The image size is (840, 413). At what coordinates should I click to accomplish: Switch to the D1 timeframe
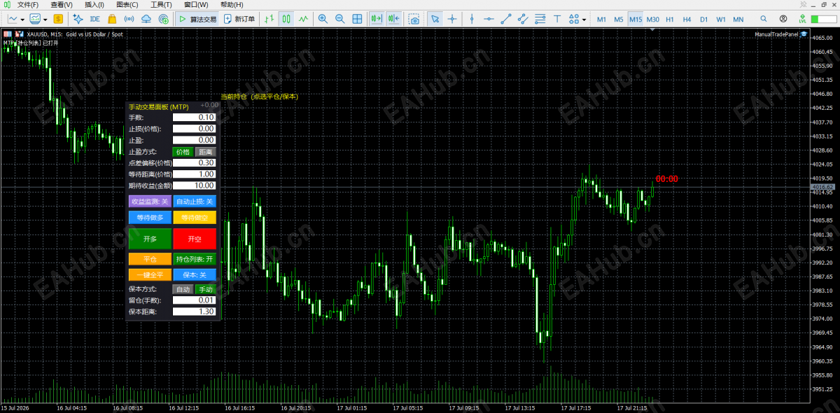pyautogui.click(x=703, y=20)
